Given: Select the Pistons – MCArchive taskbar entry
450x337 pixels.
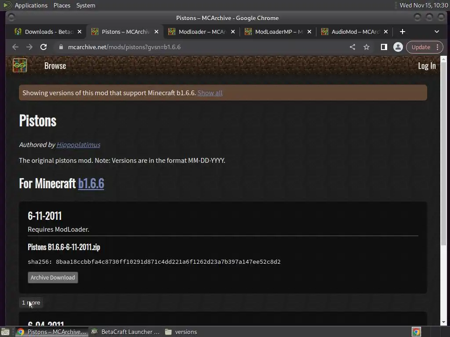Looking at the screenshot, I should [x=52, y=332].
